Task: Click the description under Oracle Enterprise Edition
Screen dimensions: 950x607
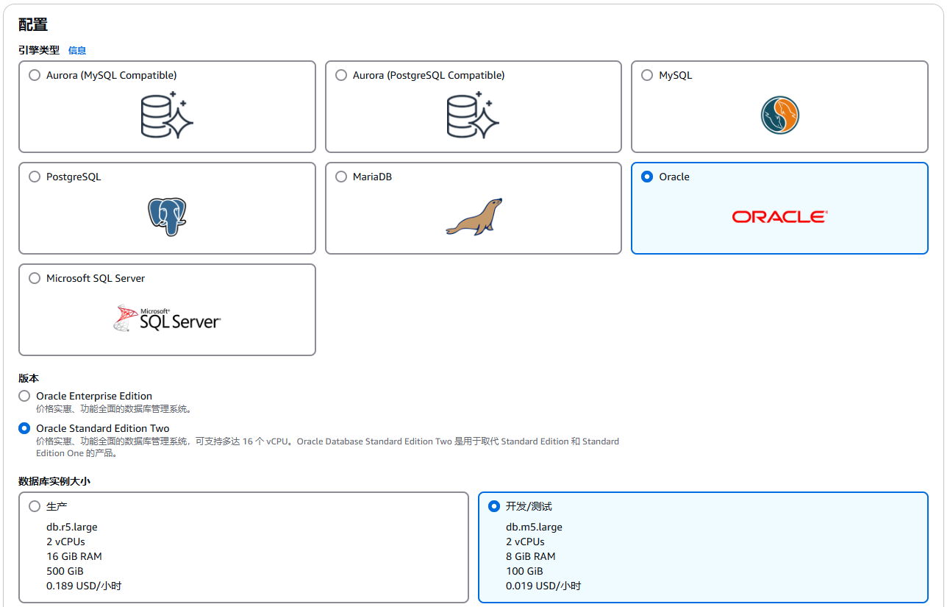Action: point(114,408)
